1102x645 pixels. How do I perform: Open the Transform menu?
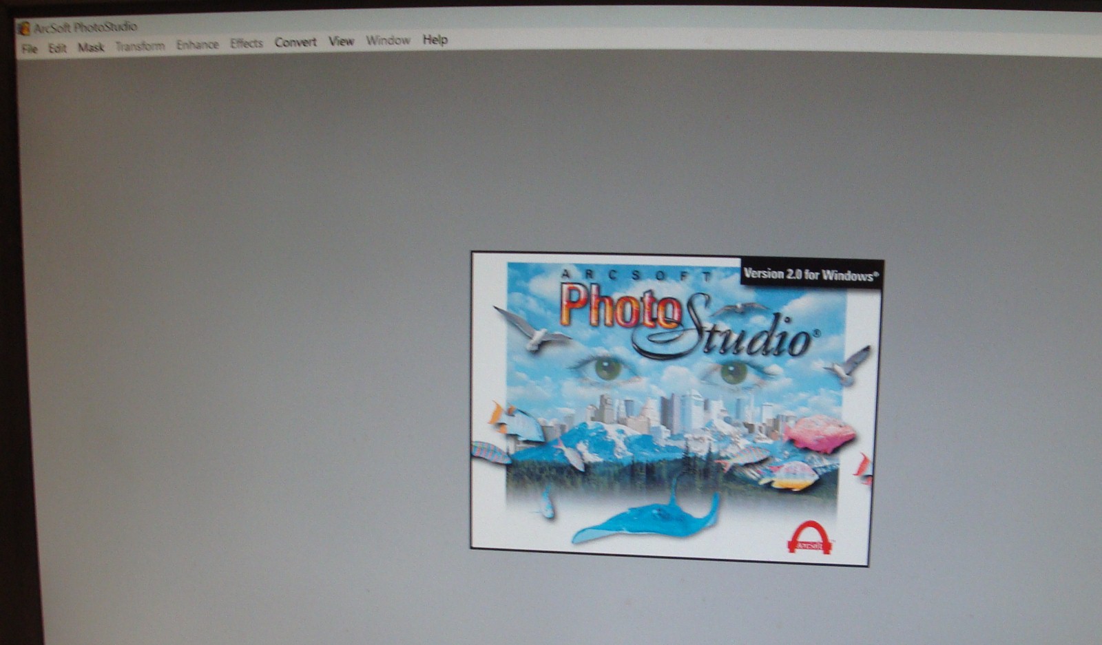pos(140,46)
